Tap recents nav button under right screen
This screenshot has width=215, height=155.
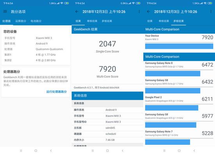click(x=164, y=151)
